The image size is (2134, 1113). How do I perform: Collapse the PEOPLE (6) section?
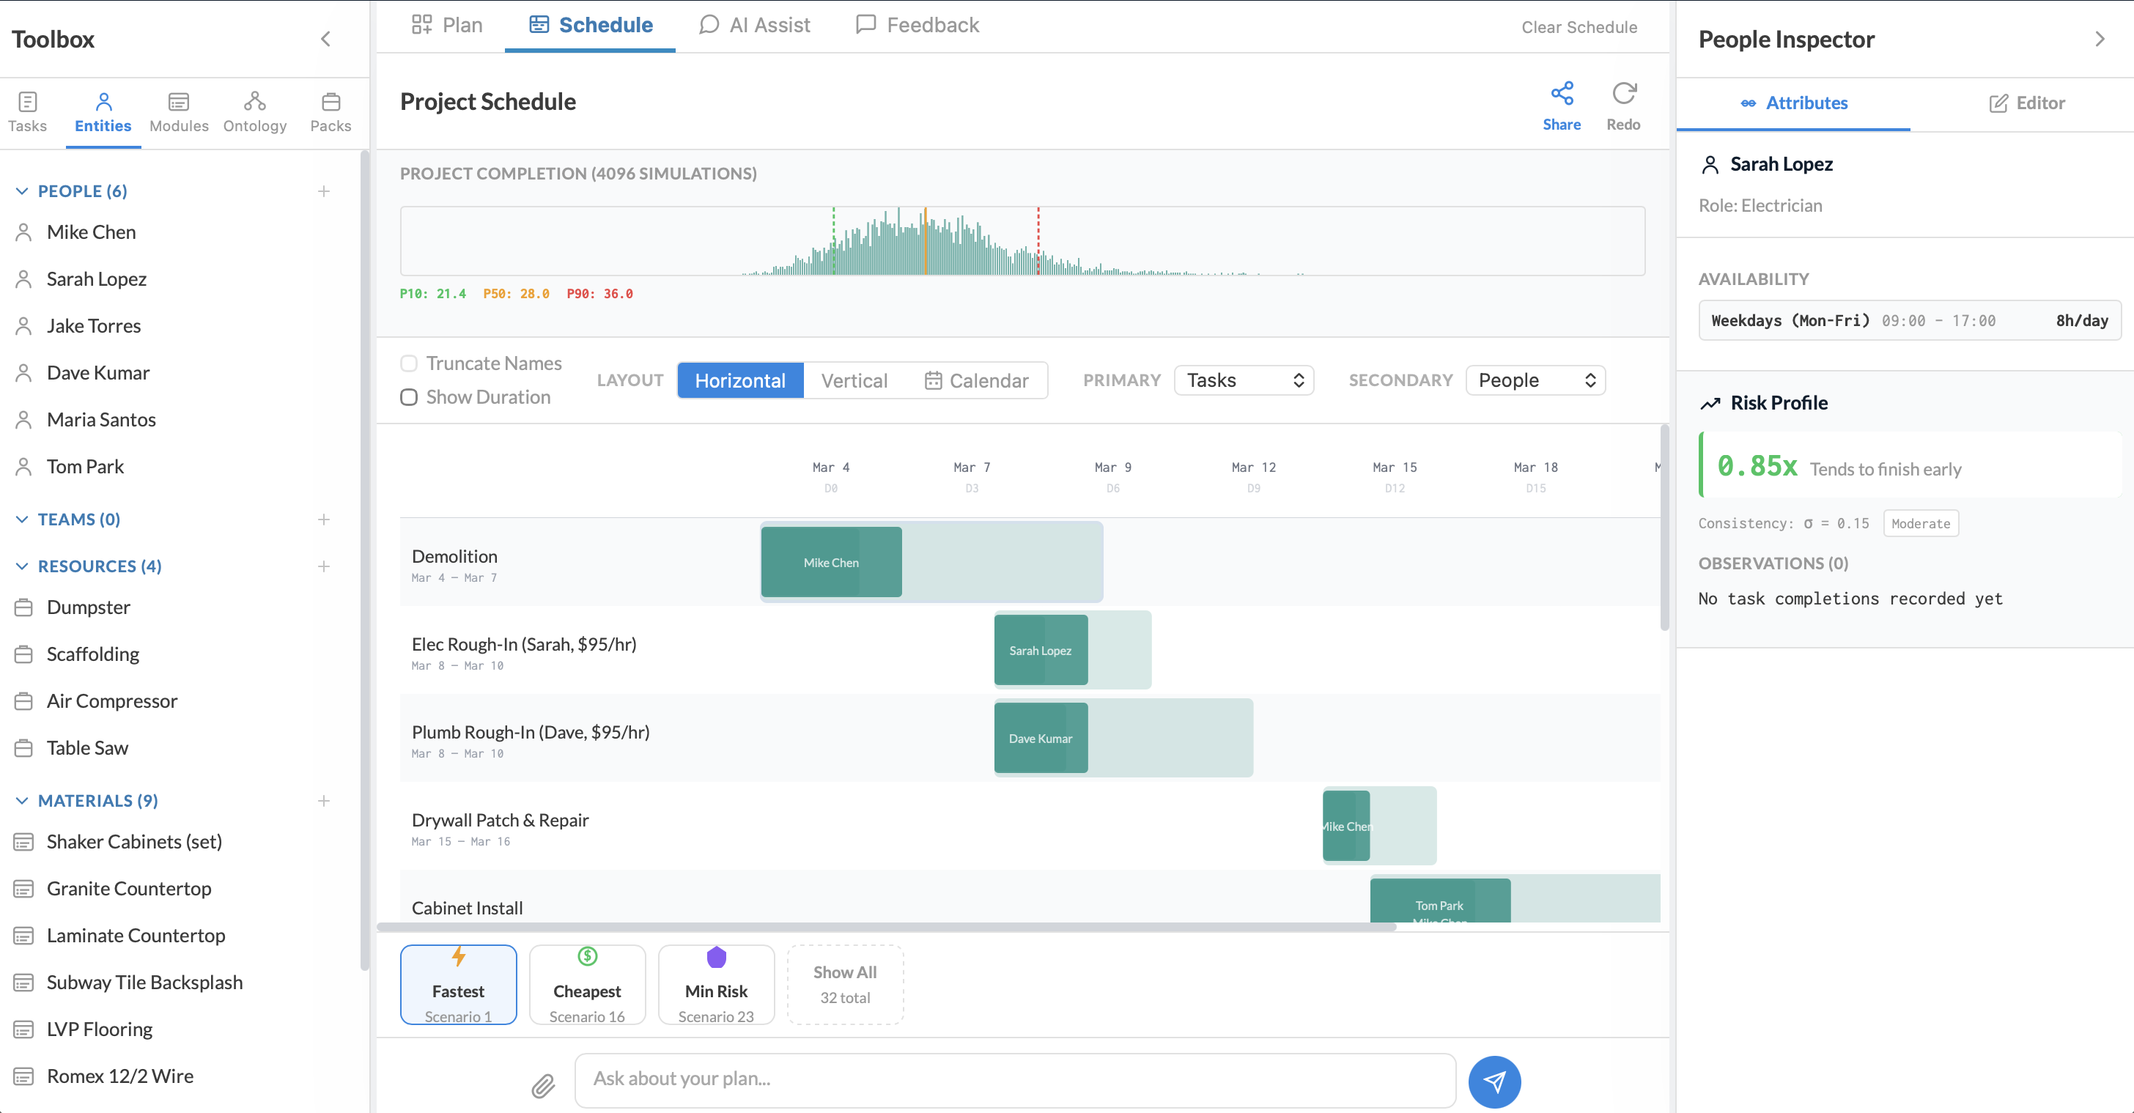pyautogui.click(x=21, y=191)
